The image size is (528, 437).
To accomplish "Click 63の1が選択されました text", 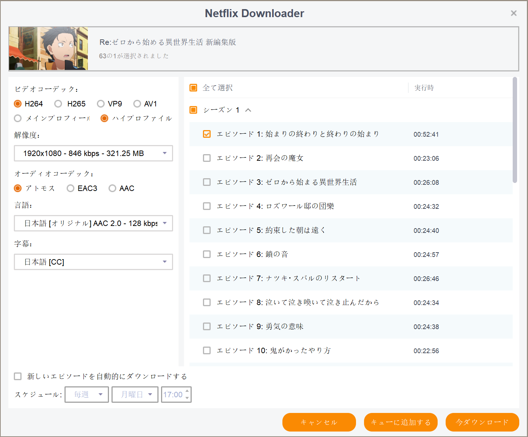I will [134, 56].
